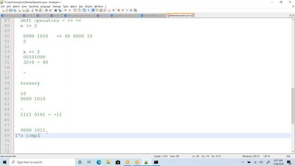Click the Notepad++ taskbar icon
Image resolution: width=295 pixels, height=166 pixels.
pyautogui.click(x=147, y=162)
